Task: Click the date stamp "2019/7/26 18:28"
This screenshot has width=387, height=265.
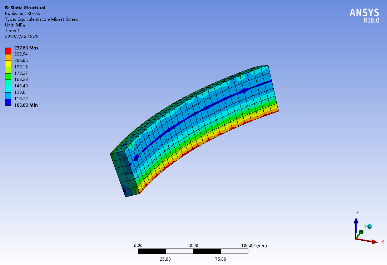Action: coord(22,37)
